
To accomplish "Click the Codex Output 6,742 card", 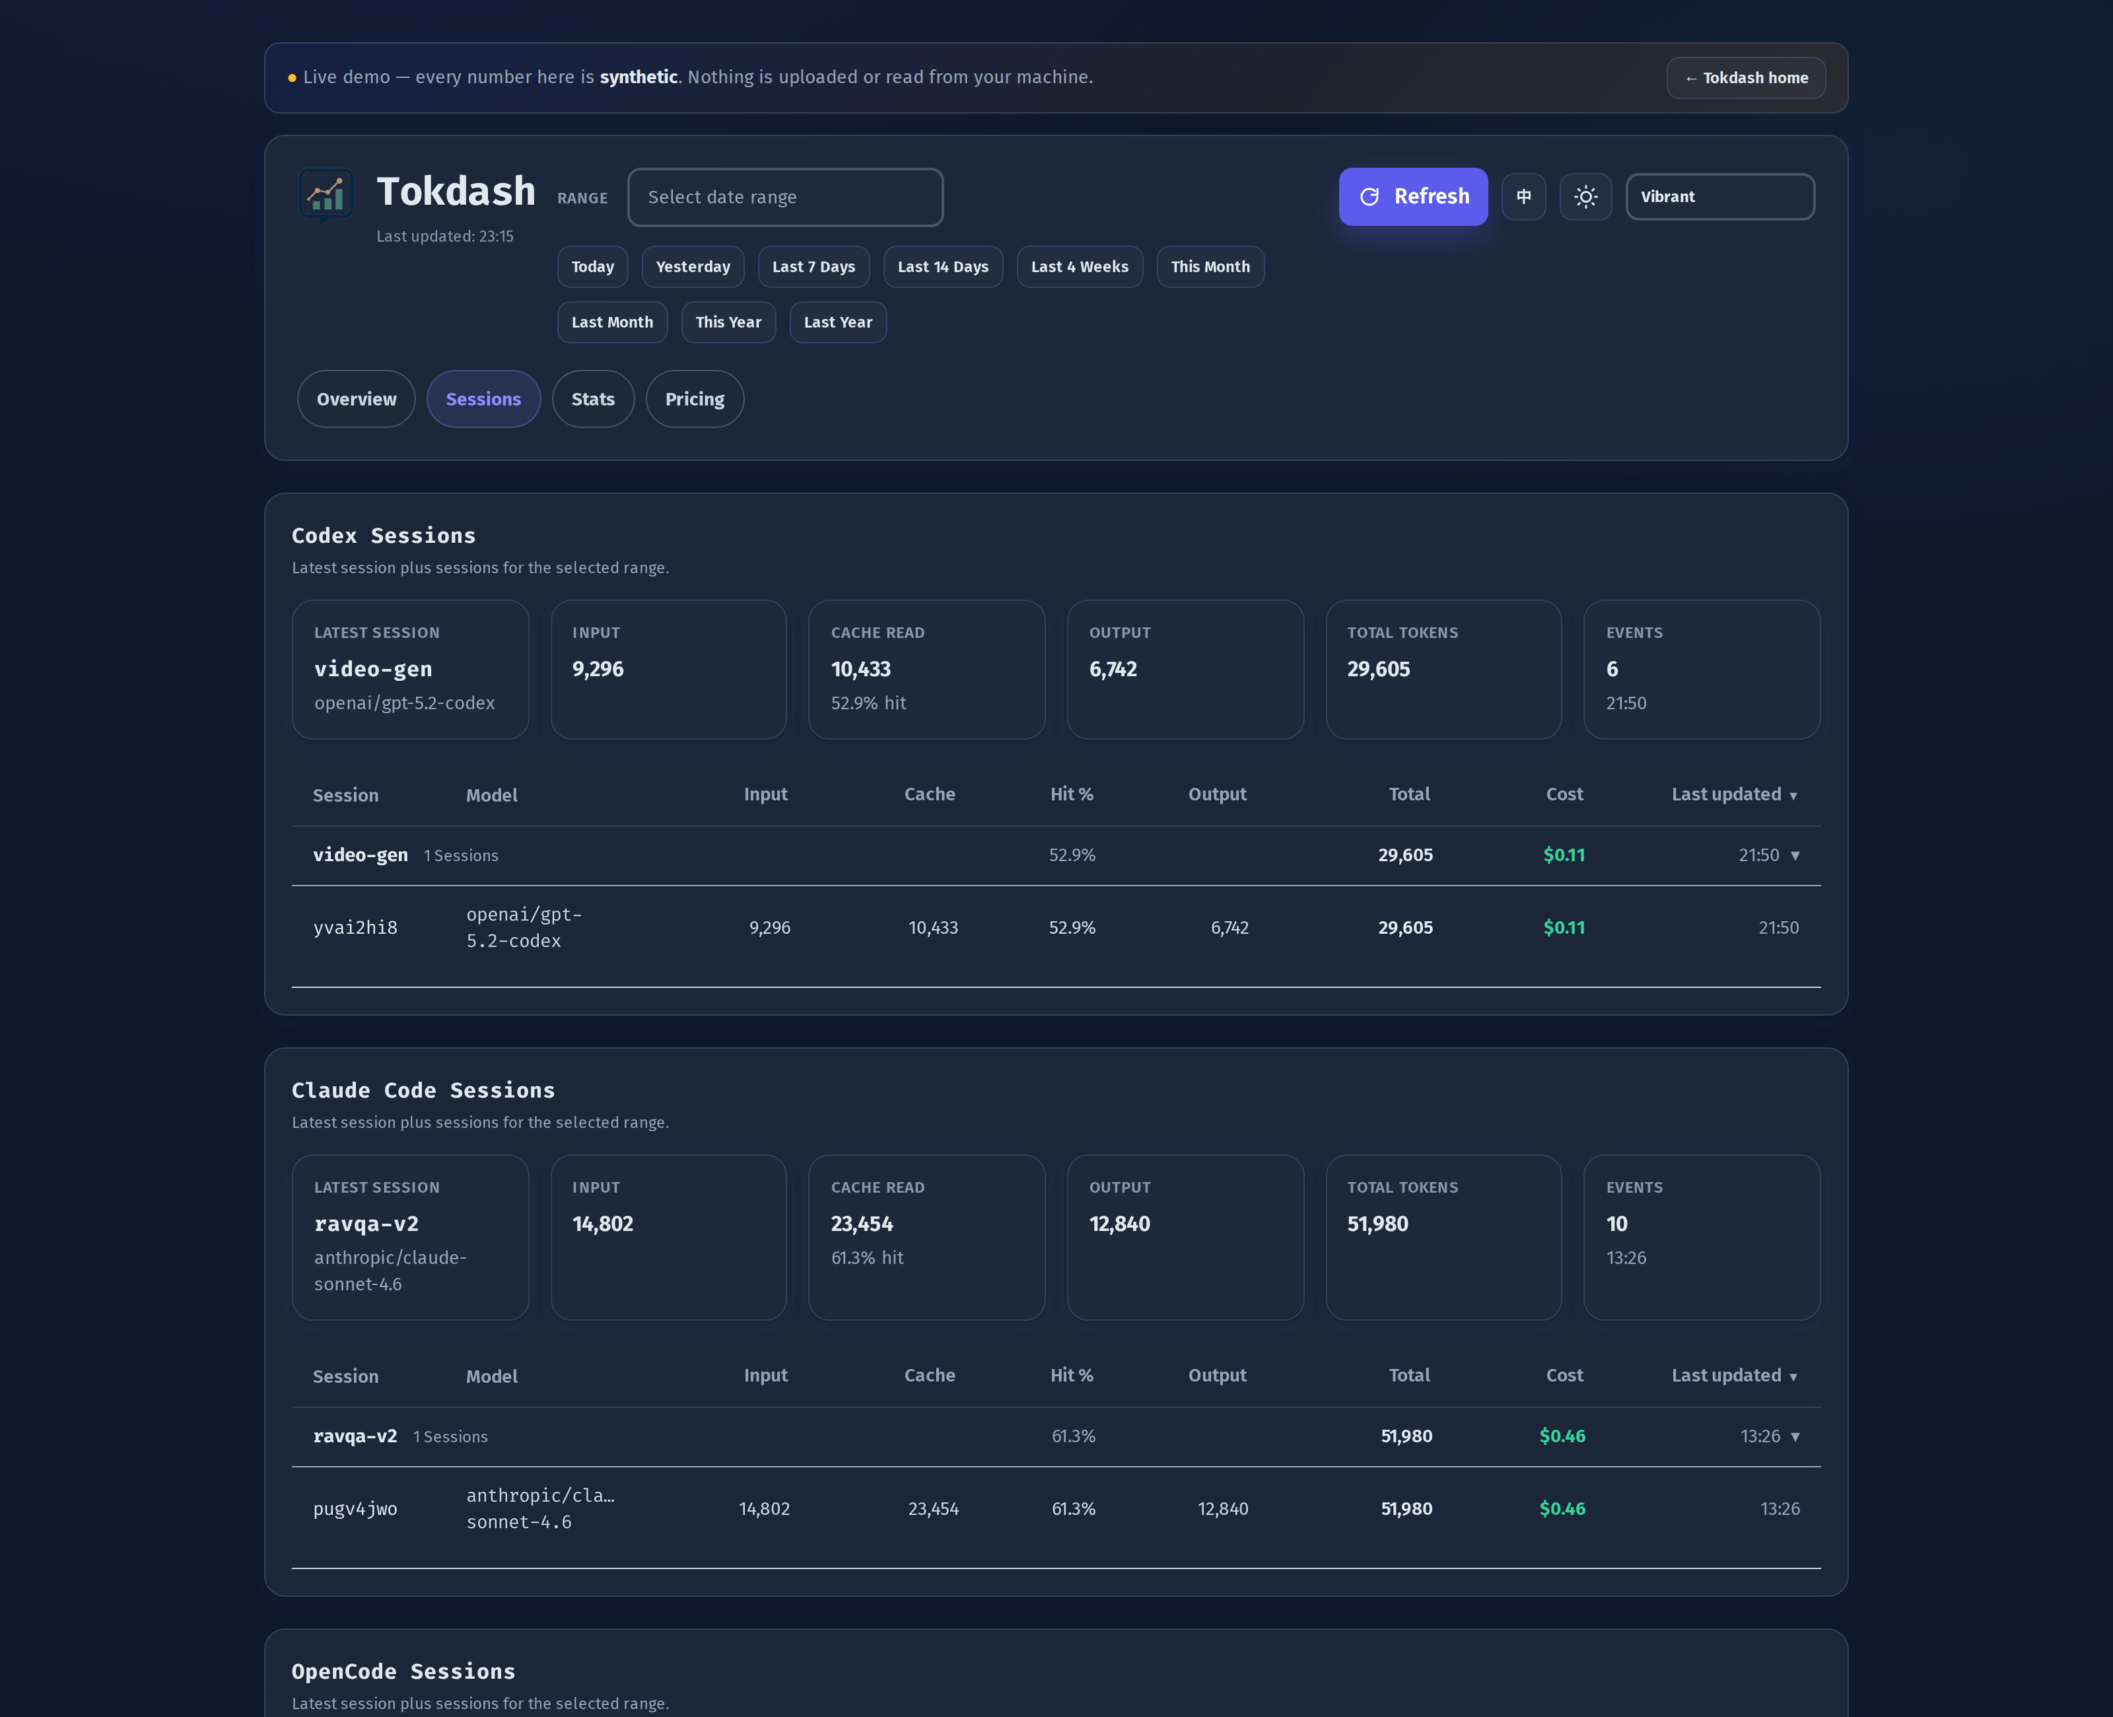I will (x=1185, y=670).
